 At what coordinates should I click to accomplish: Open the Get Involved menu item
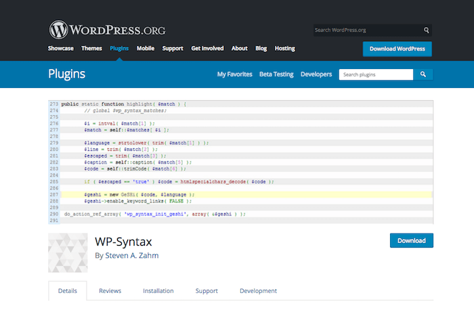[207, 48]
